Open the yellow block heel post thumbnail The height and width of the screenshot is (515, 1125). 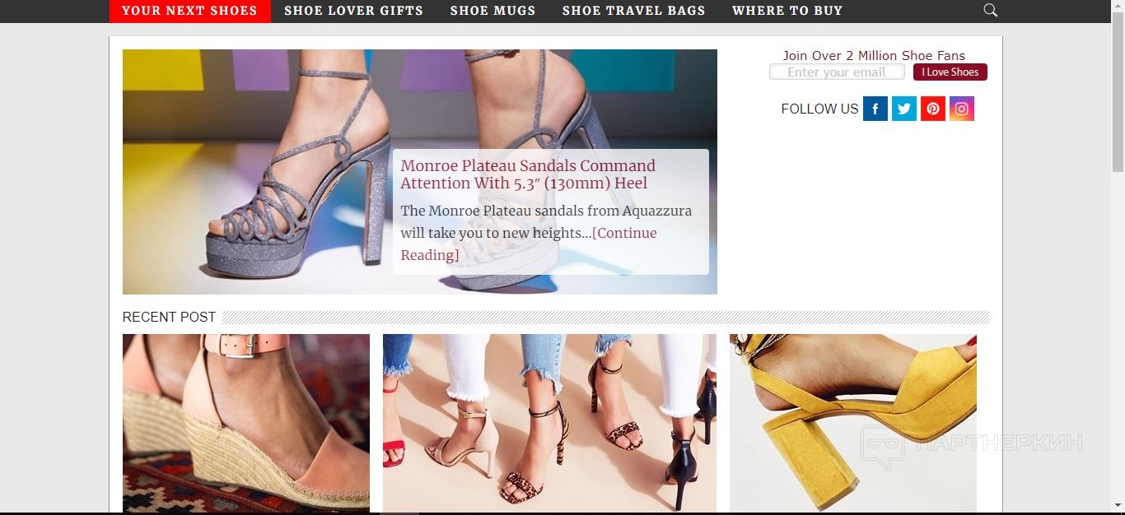pos(853,423)
